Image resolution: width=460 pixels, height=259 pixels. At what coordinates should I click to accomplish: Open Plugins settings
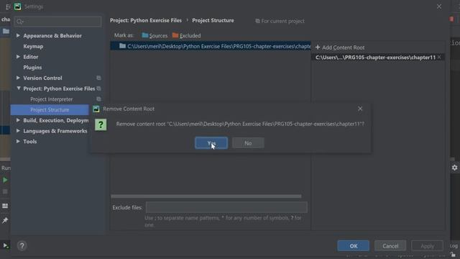point(32,68)
